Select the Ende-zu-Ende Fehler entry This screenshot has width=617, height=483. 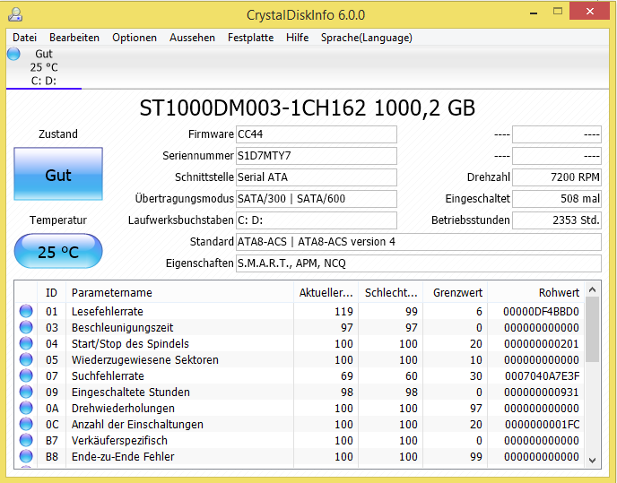[x=123, y=457]
